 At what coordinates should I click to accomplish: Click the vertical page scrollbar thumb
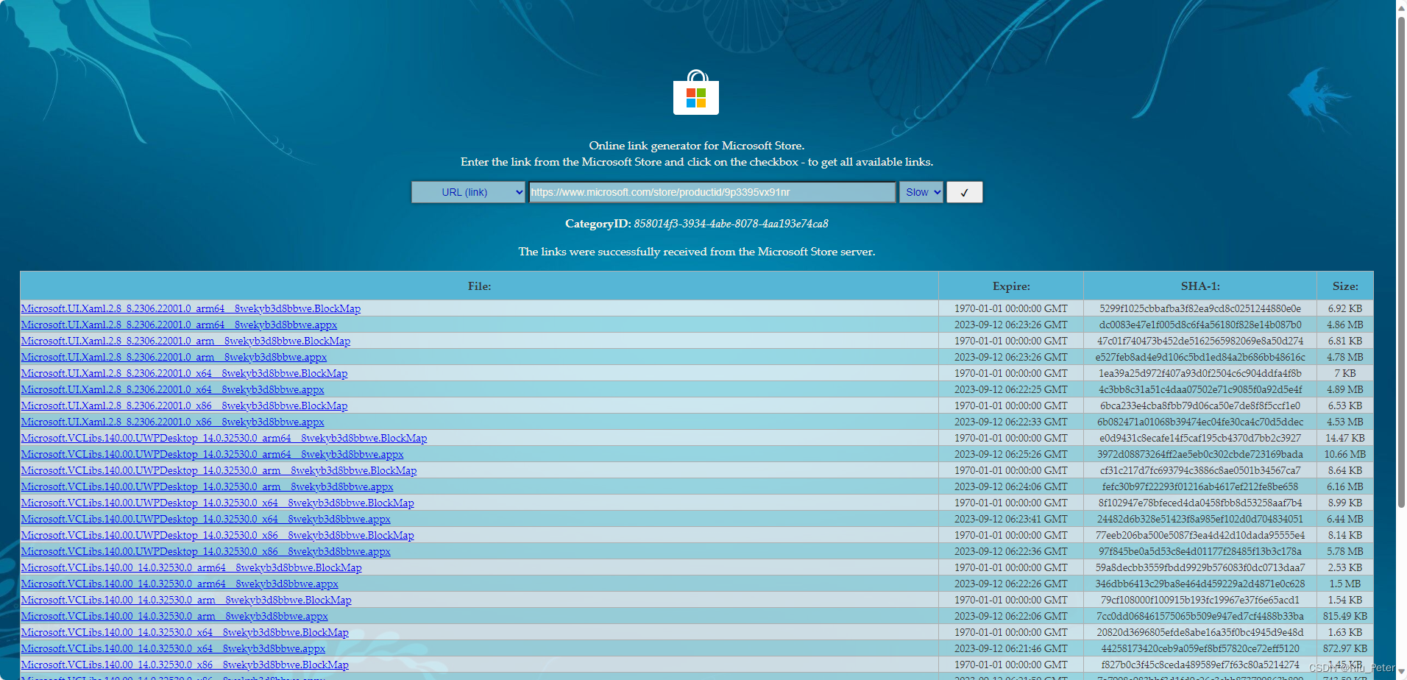[x=1401, y=261]
